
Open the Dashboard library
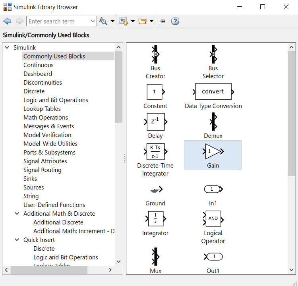pos(38,73)
